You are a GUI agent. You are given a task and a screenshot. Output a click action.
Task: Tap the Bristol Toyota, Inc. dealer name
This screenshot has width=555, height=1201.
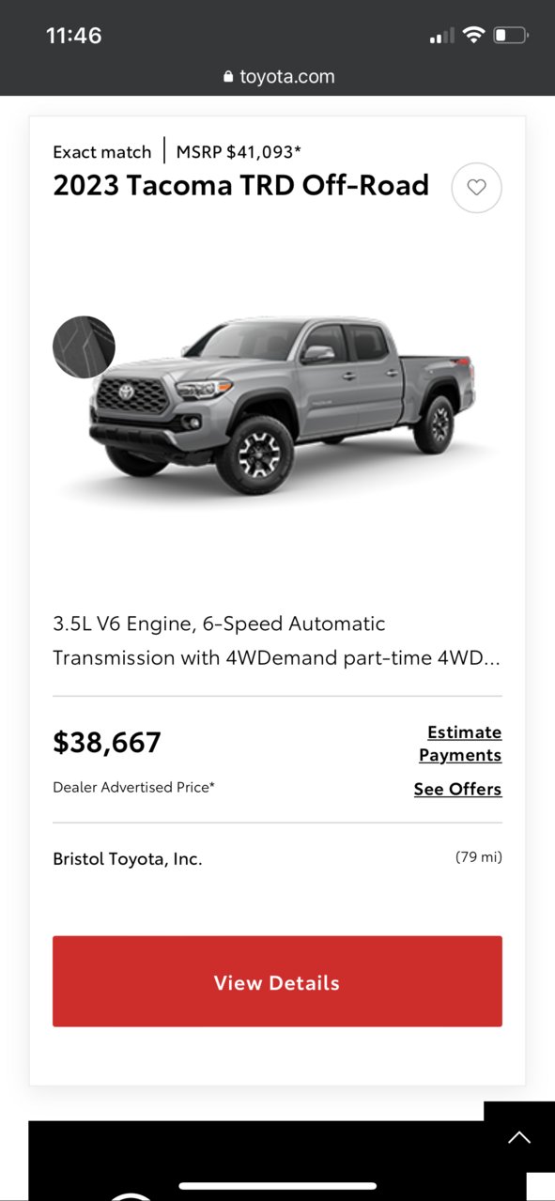click(127, 858)
